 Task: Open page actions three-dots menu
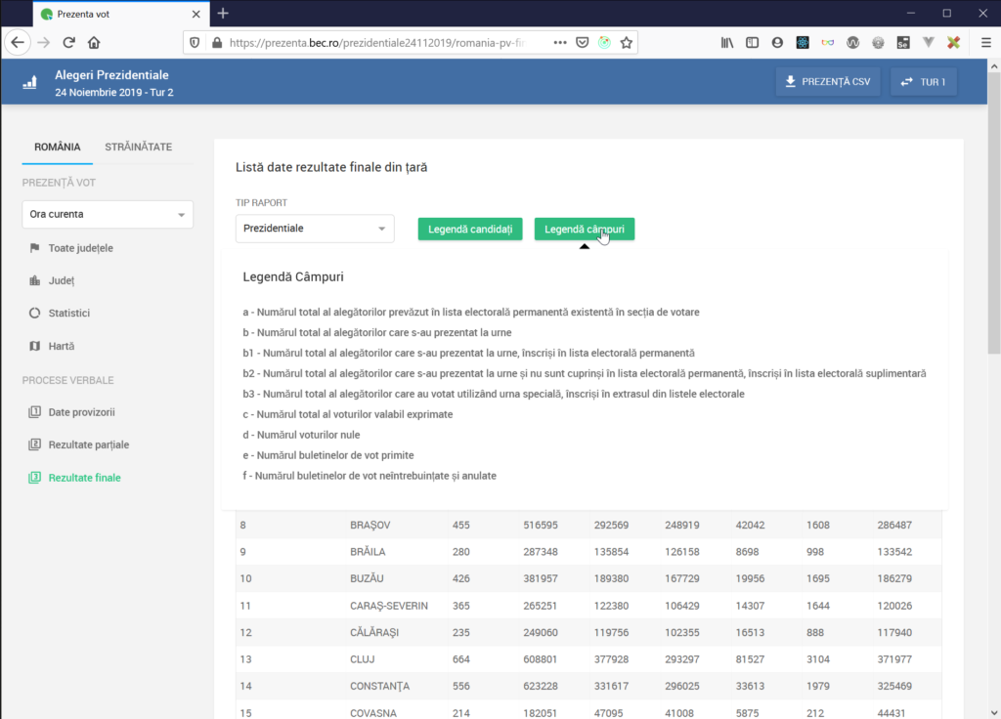coord(560,43)
